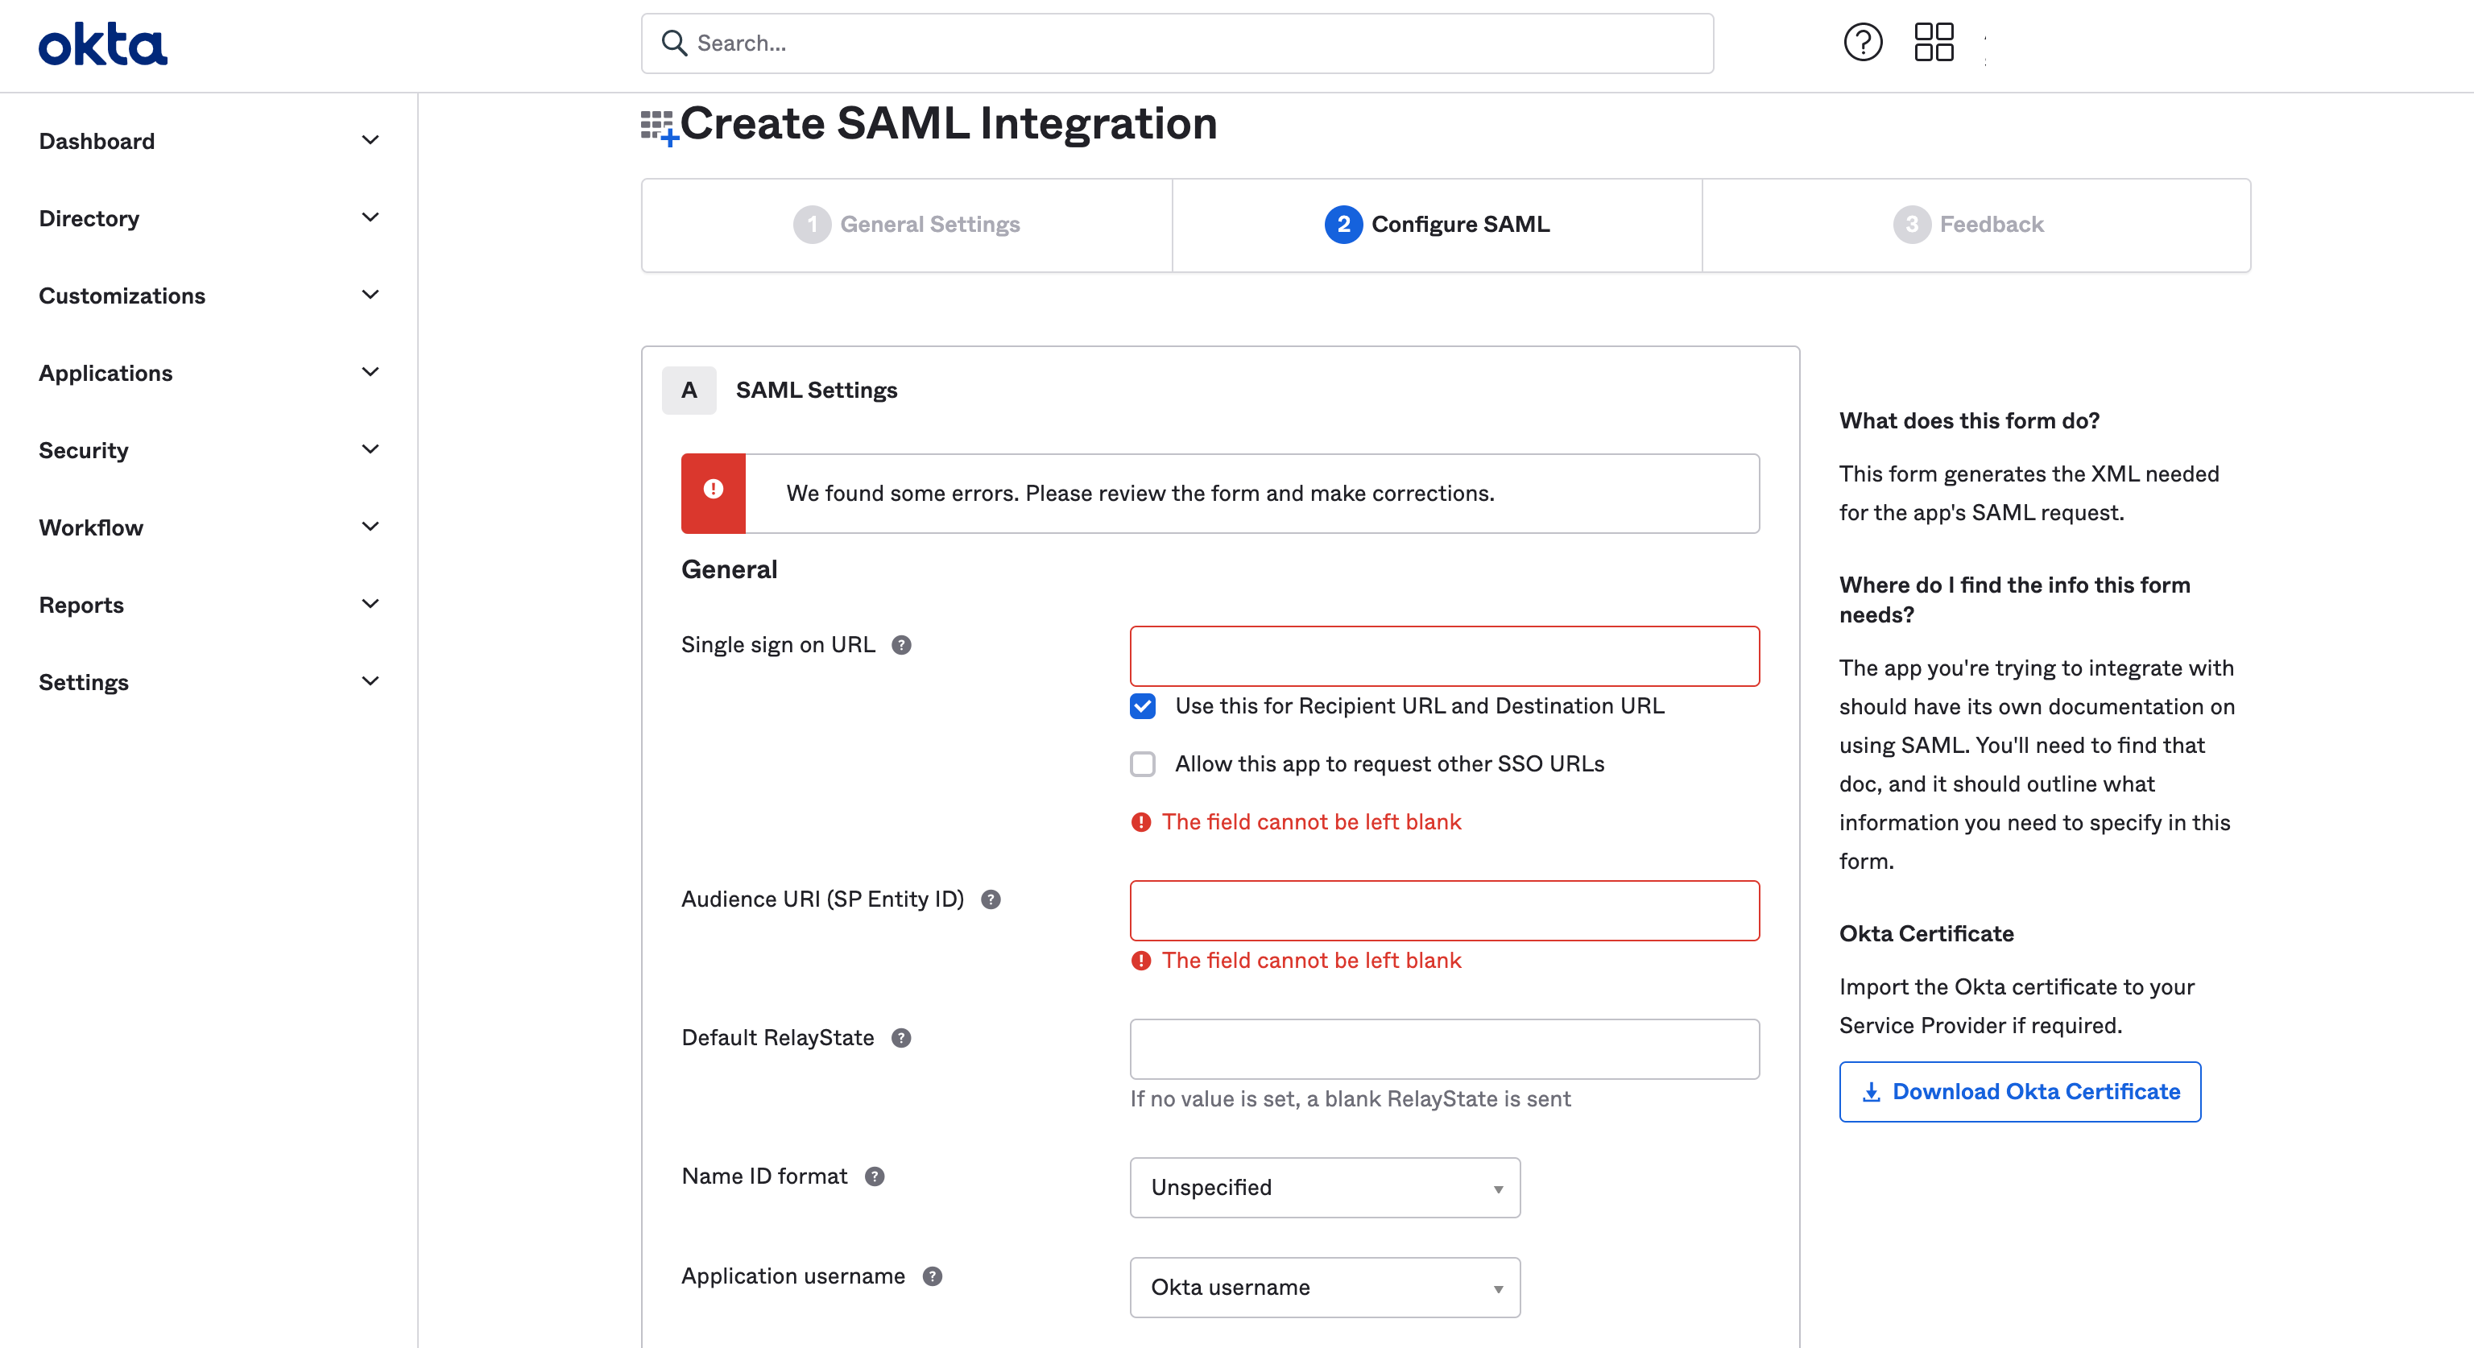Download the Okta Certificate button

click(x=2021, y=1090)
